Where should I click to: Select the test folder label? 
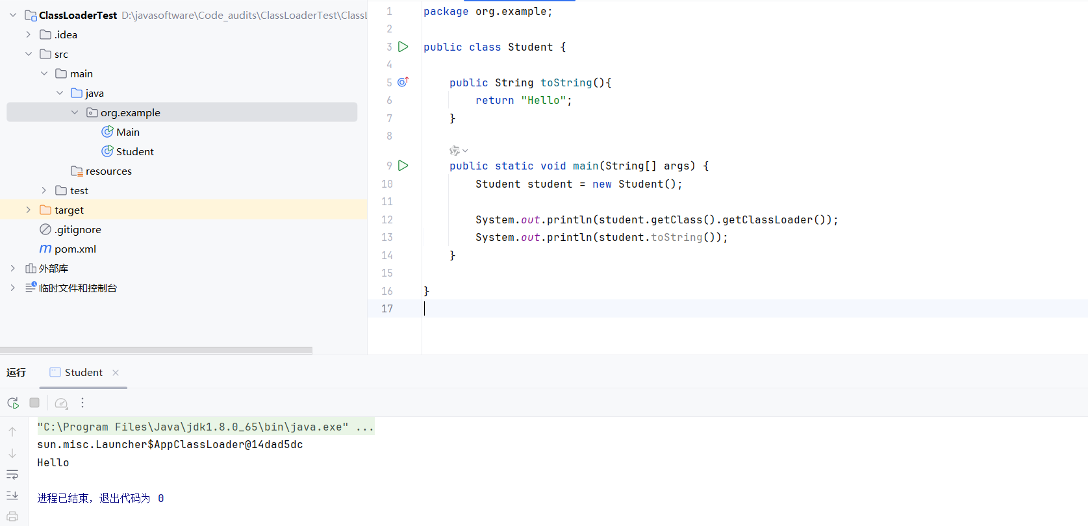coord(79,190)
